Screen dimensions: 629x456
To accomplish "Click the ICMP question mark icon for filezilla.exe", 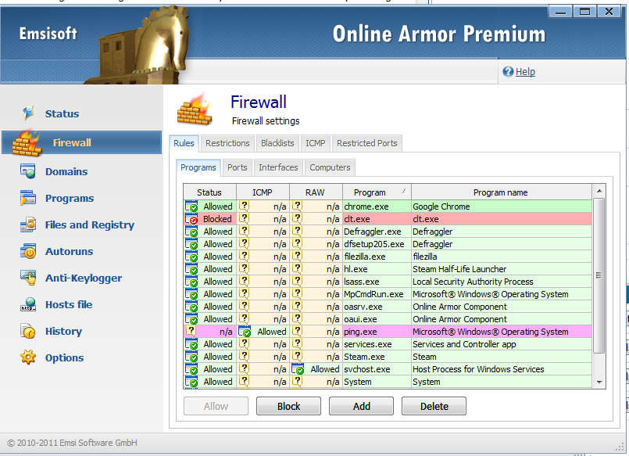I will pos(244,256).
